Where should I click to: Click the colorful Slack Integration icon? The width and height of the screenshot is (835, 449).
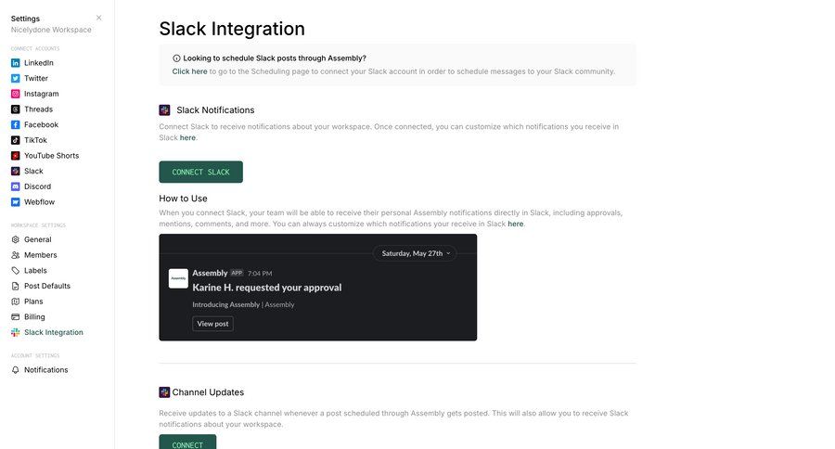16,332
